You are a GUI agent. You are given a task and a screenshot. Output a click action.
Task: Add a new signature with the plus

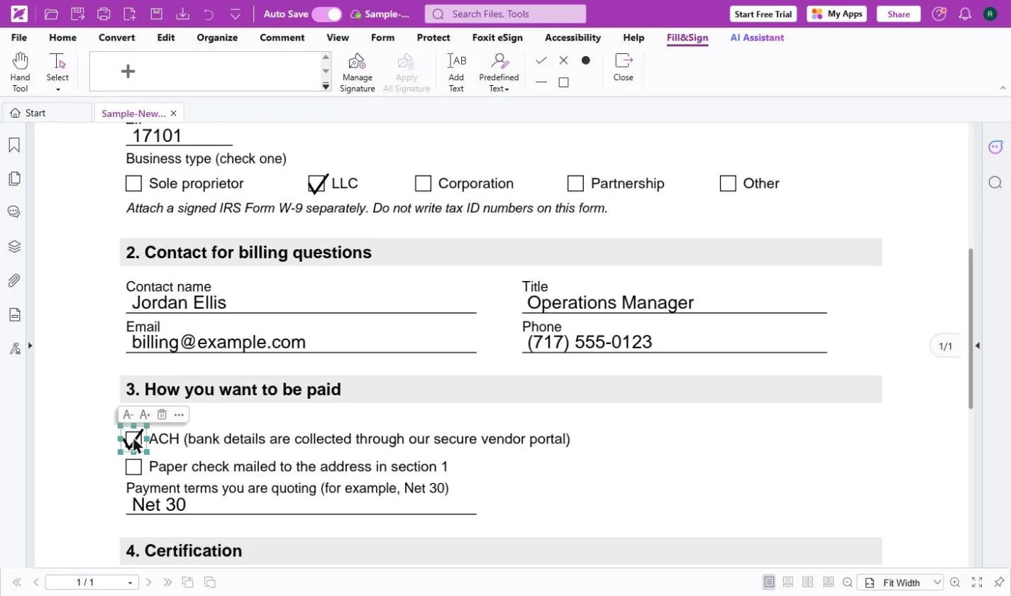click(128, 71)
